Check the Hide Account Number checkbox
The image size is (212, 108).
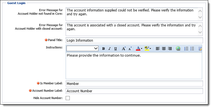(x=68, y=98)
